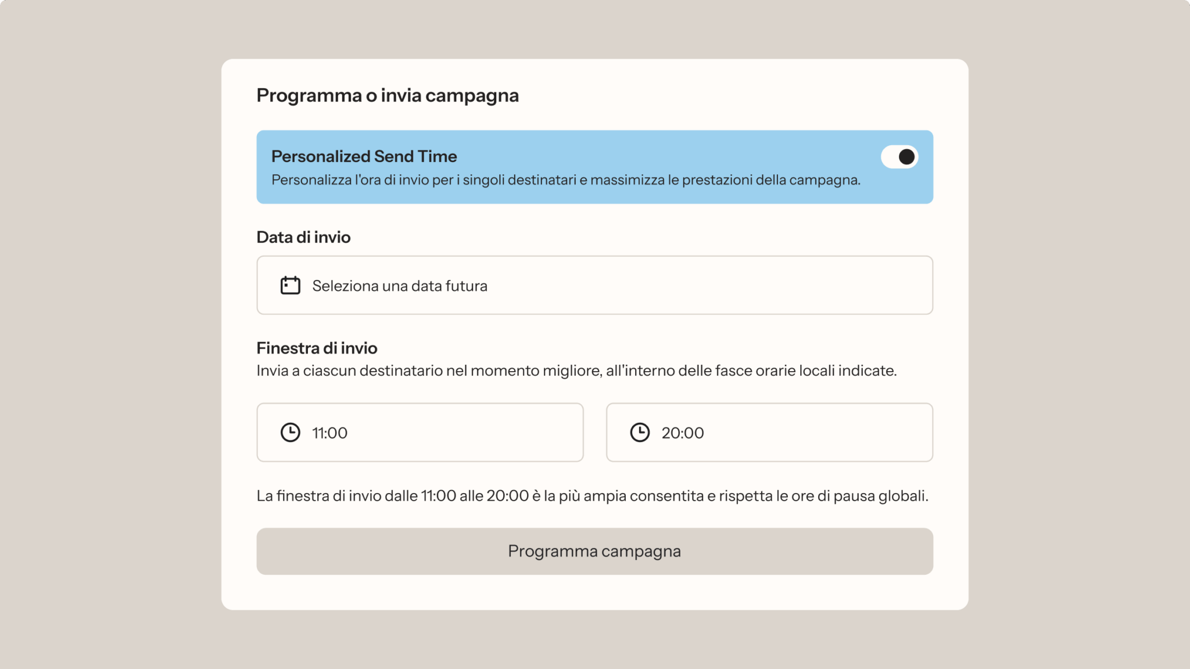
Task: Tap the calendar glyph beside 'Seleziona una data futura'
Action: (x=290, y=285)
